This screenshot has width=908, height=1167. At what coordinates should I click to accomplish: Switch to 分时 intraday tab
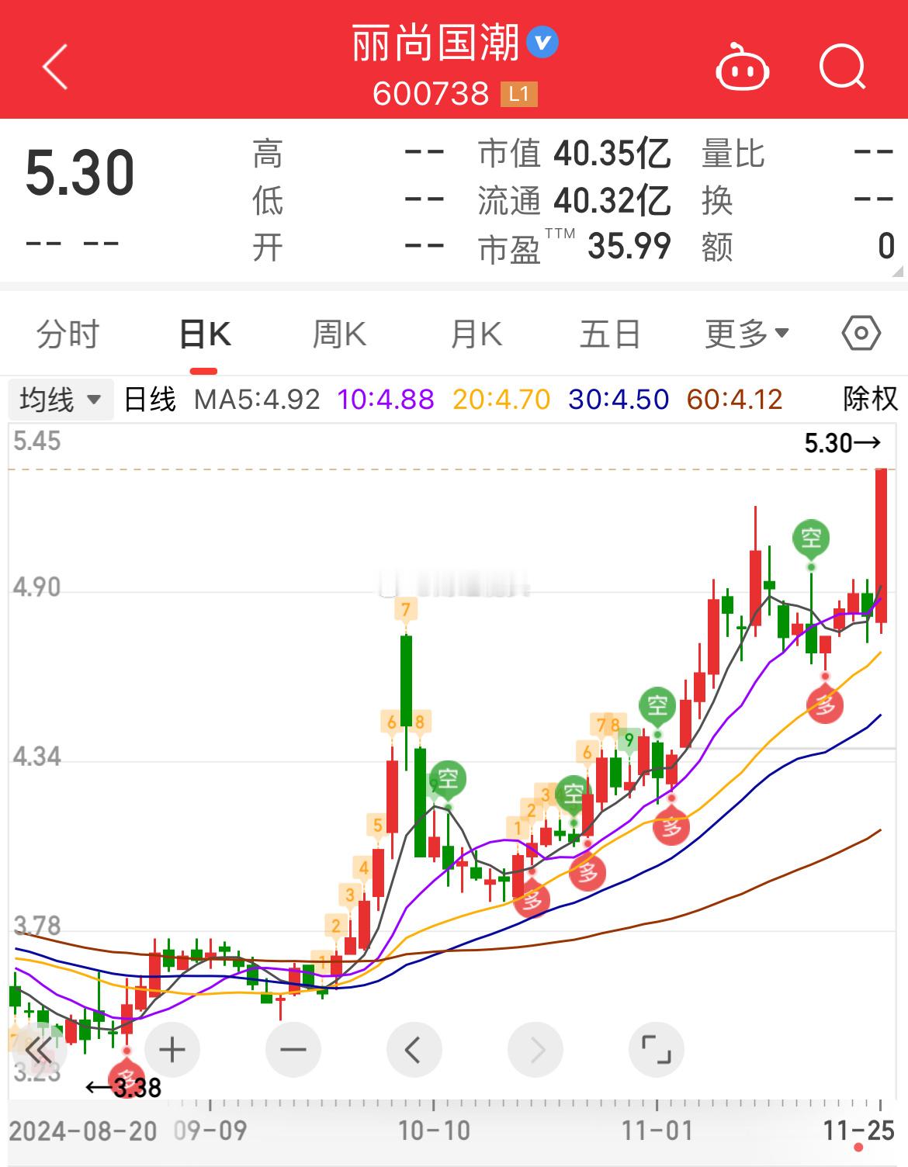68,334
